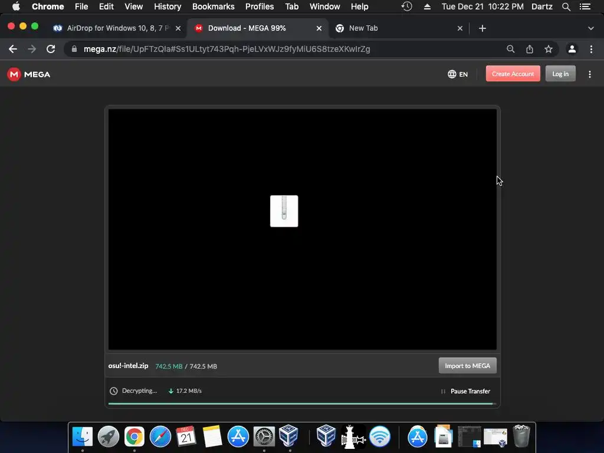The width and height of the screenshot is (604, 453).
Task: Click the address bar URL
Action: coord(227,49)
